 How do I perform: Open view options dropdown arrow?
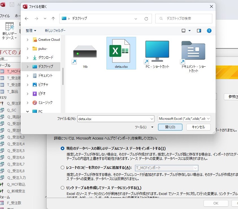click(189, 31)
